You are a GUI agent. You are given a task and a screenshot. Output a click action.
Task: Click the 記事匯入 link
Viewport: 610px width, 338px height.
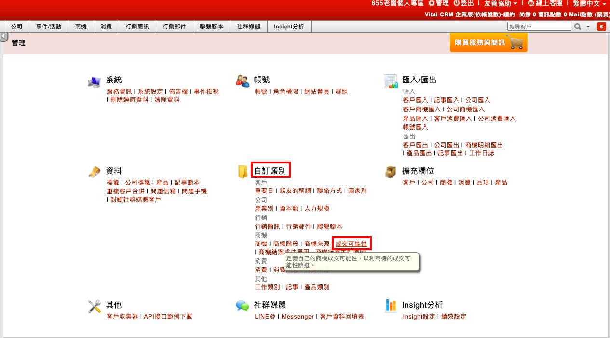pyautogui.click(x=447, y=100)
